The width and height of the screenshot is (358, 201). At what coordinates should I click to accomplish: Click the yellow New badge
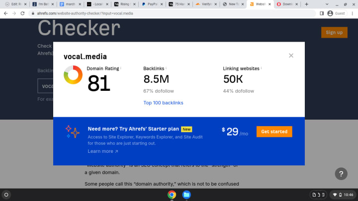pos(186,129)
